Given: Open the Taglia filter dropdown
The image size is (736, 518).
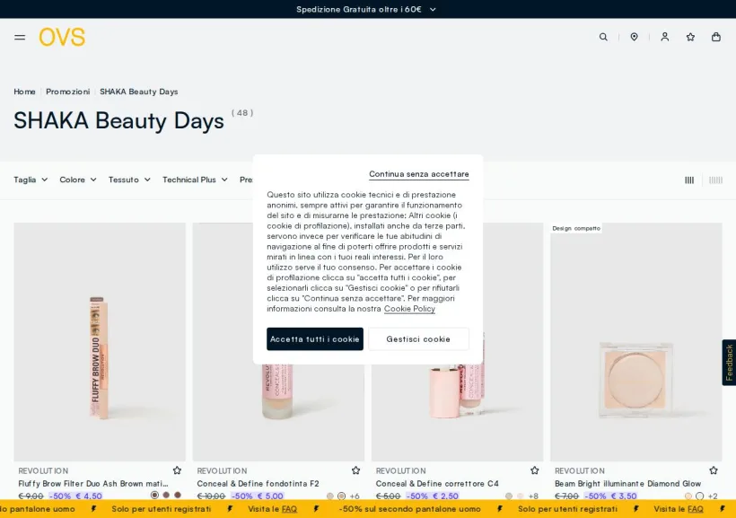Looking at the screenshot, I should pyautogui.click(x=31, y=180).
